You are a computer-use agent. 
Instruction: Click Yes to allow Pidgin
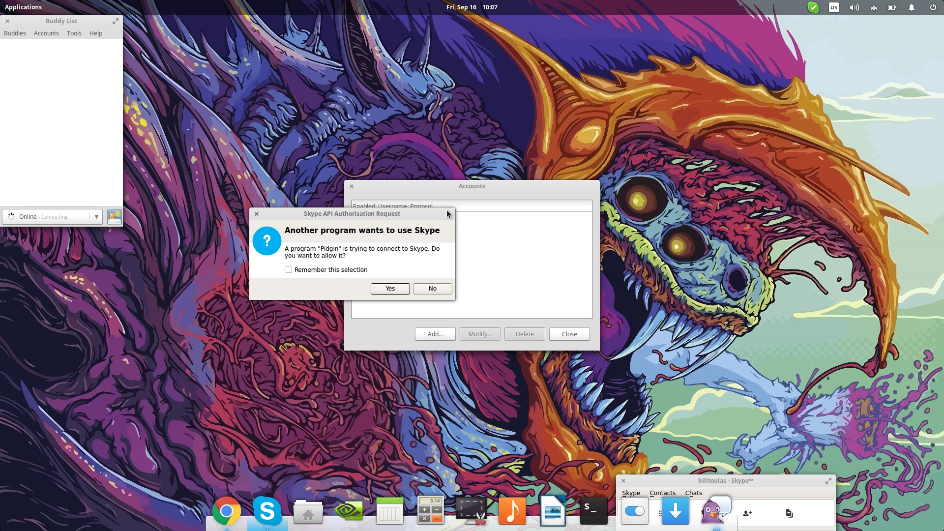coord(390,289)
